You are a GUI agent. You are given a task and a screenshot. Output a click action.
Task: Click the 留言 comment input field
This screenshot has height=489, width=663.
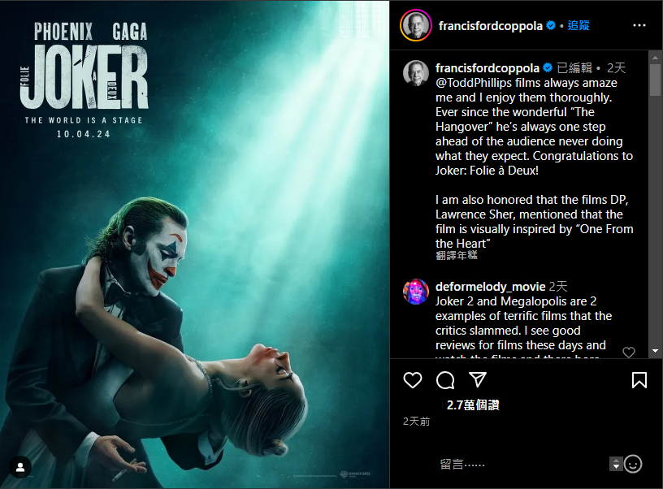point(520,464)
